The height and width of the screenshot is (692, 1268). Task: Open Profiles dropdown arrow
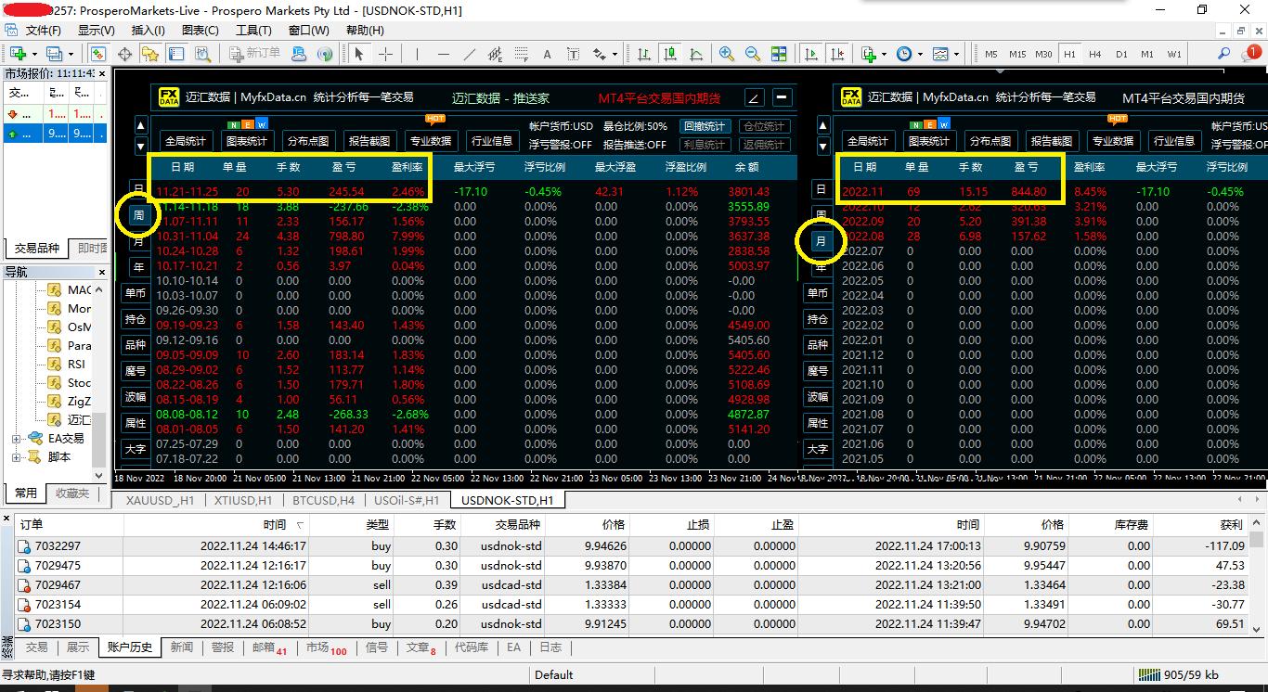click(72, 54)
